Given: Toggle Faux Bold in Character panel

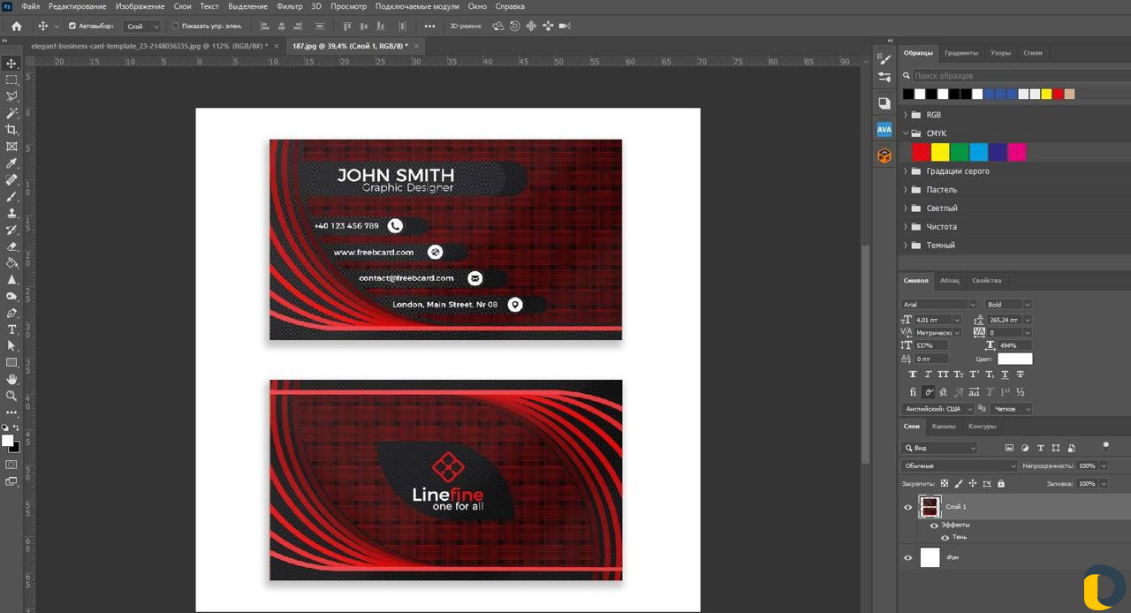Looking at the screenshot, I should click(x=914, y=375).
